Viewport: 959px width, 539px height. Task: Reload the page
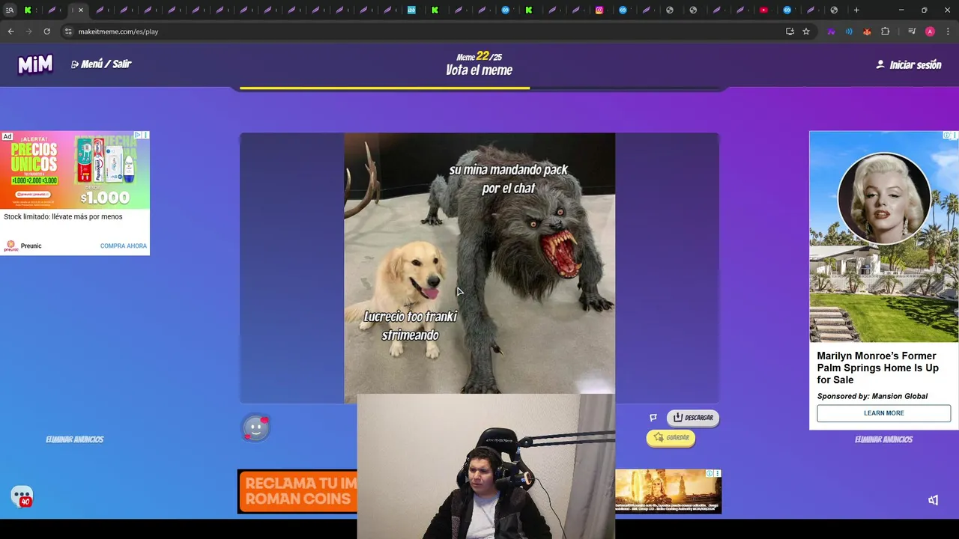click(x=46, y=31)
